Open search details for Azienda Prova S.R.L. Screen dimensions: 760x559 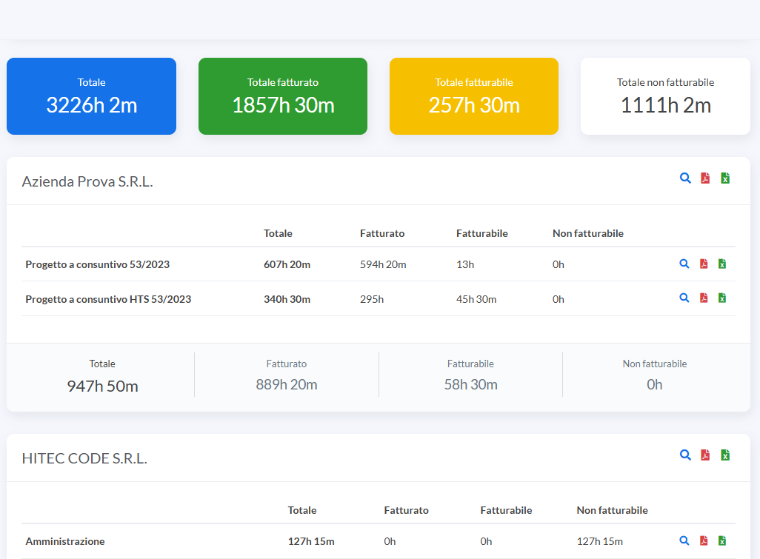click(x=685, y=178)
